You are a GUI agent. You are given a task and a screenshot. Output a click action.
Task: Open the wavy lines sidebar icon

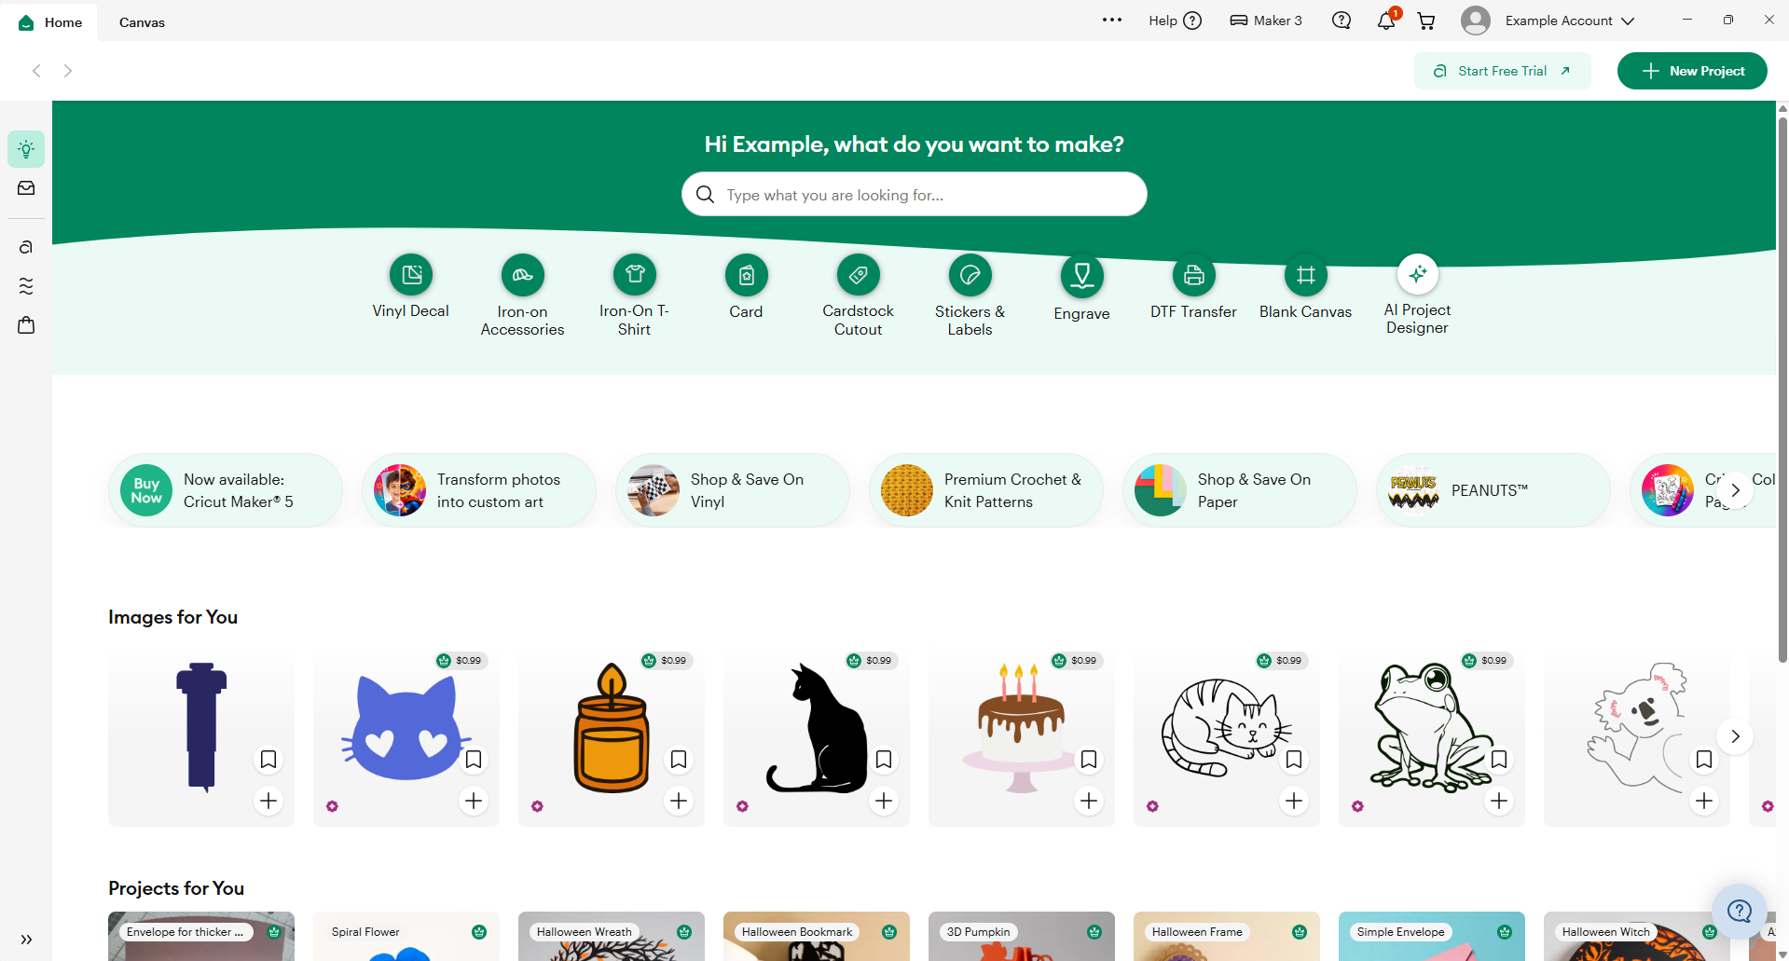pos(26,286)
